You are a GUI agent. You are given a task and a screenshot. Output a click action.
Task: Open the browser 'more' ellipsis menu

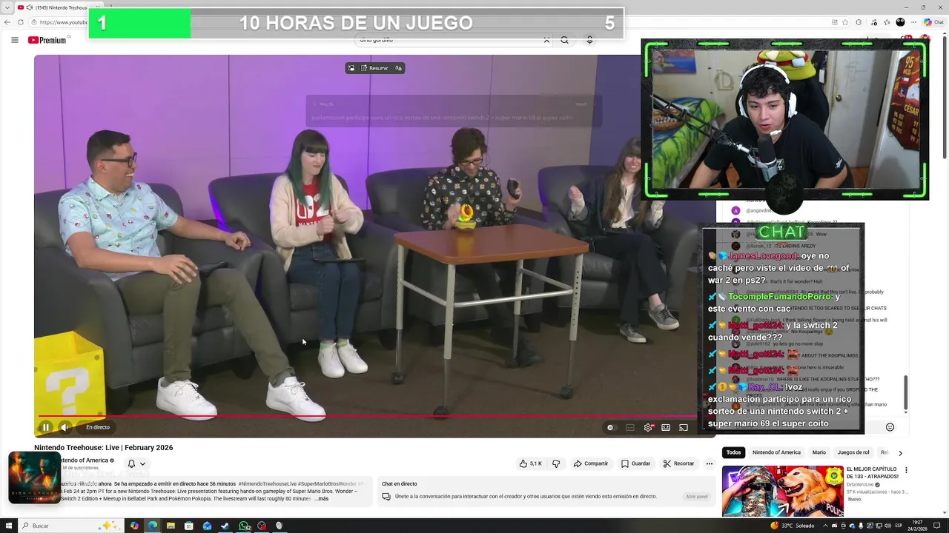coord(913,22)
